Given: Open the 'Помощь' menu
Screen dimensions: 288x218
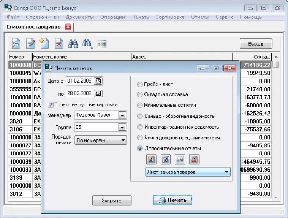Looking at the screenshot, I should point(250,17).
